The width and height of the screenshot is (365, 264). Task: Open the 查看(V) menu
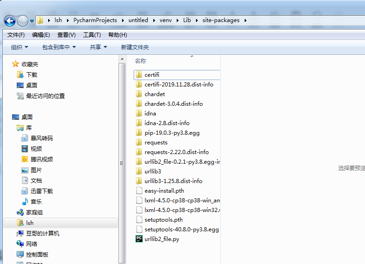click(66, 35)
